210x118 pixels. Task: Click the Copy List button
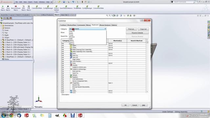coord(143,29)
